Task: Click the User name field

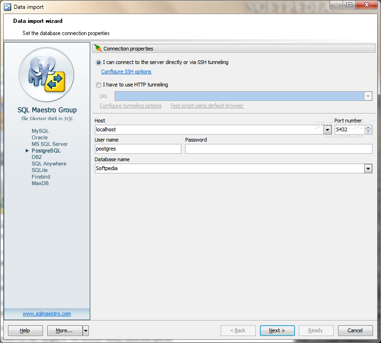Action: tap(138, 149)
